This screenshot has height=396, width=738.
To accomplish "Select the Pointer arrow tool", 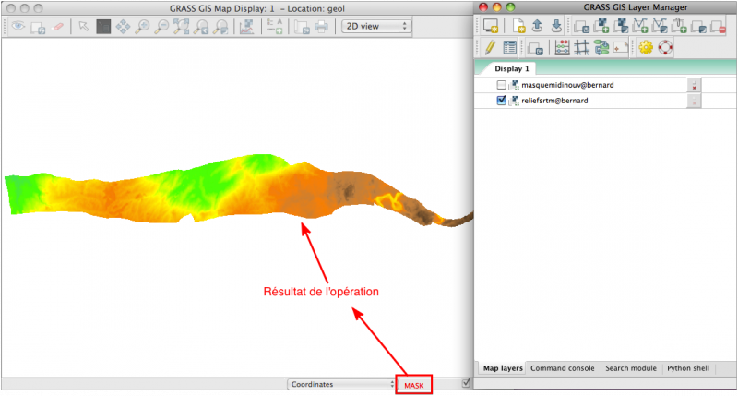I will 84,27.
